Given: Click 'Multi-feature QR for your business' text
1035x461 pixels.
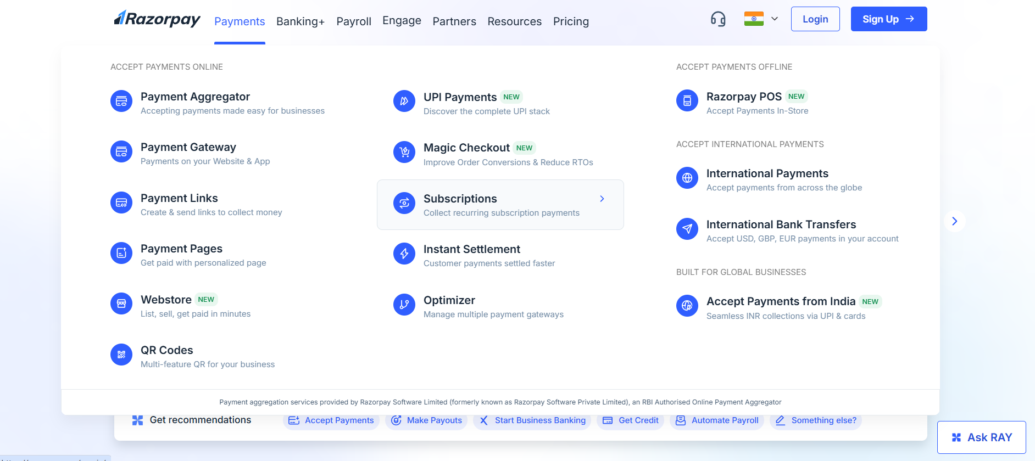Looking at the screenshot, I should [208, 364].
